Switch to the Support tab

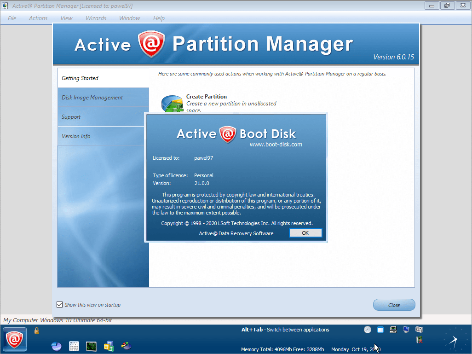[101, 116]
